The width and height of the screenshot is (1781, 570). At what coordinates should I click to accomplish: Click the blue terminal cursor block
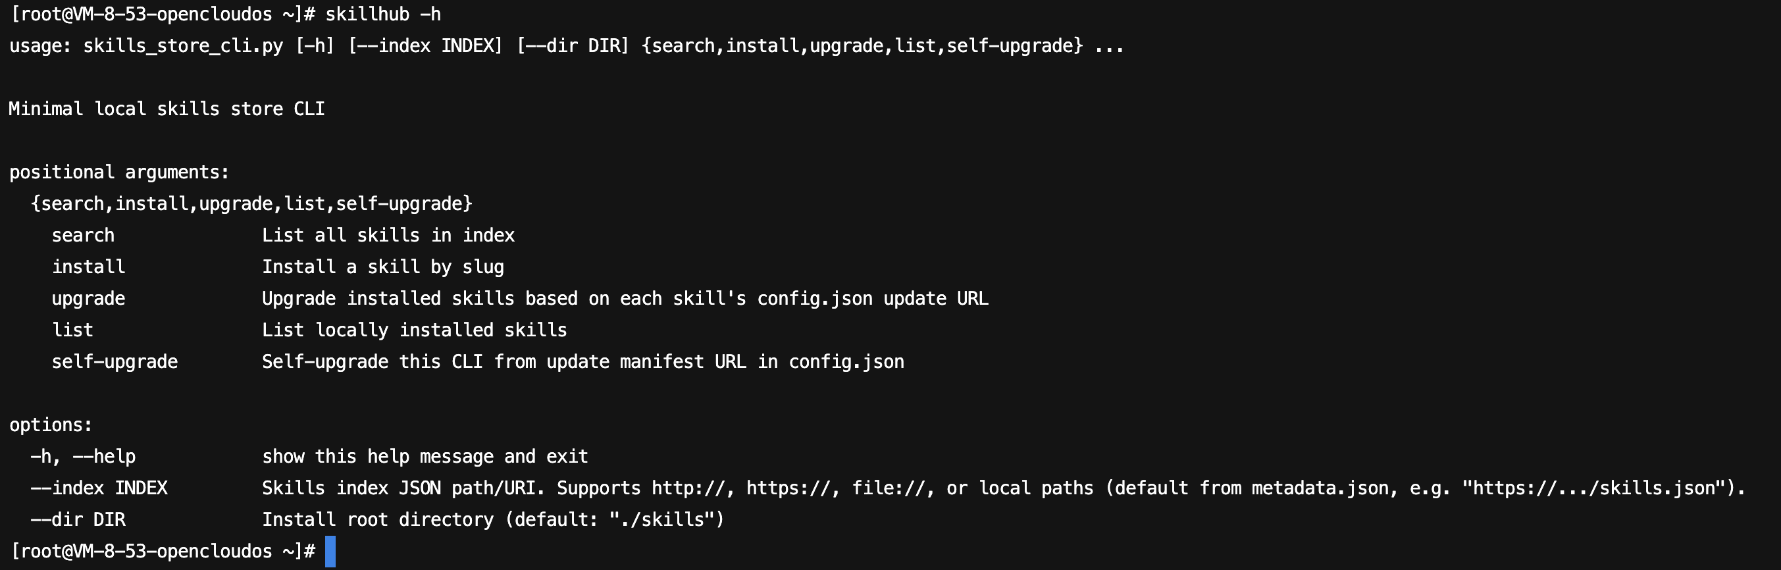click(x=330, y=552)
